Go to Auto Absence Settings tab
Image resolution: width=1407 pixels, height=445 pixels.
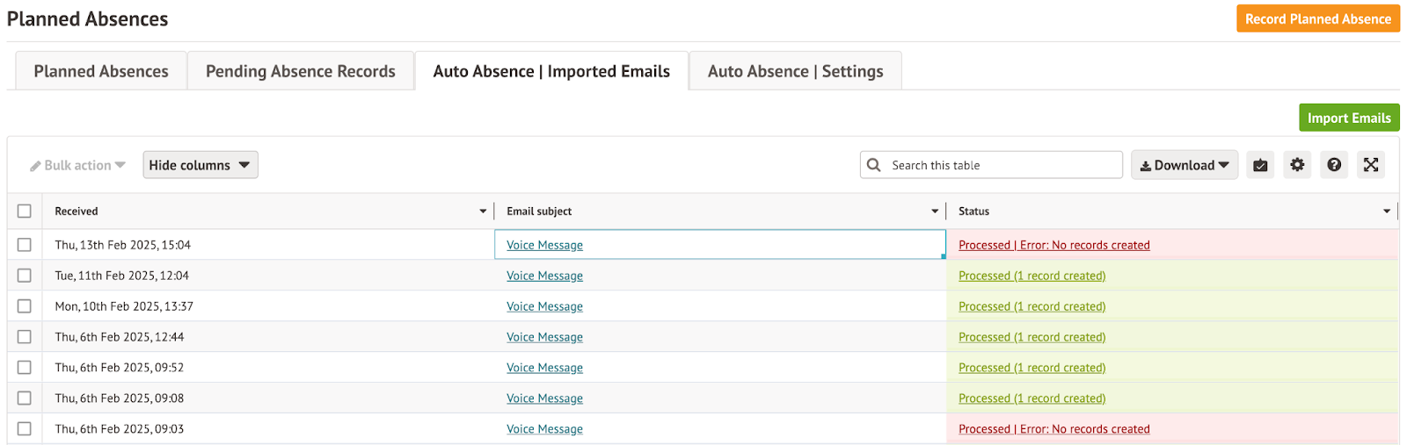795,71
